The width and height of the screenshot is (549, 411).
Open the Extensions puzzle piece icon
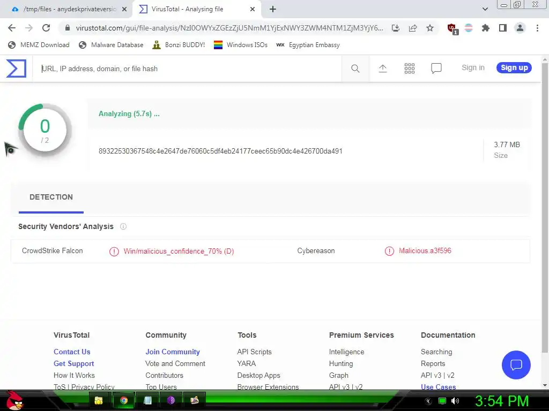[485, 28]
